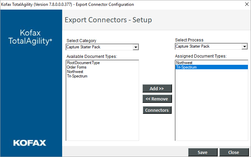Click the Close button at bottom right
The width and height of the screenshot is (251, 157).
click(x=234, y=152)
